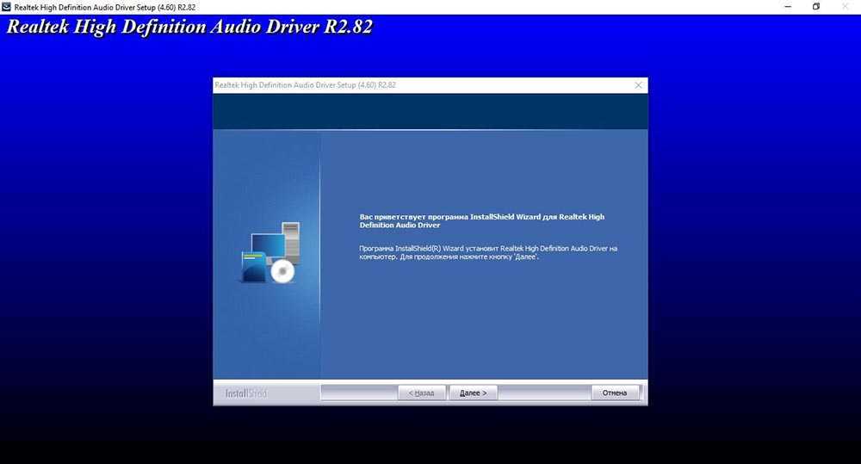Click the blue gradient background outside the dialog
The height and width of the screenshot is (464, 861).
pos(103,215)
